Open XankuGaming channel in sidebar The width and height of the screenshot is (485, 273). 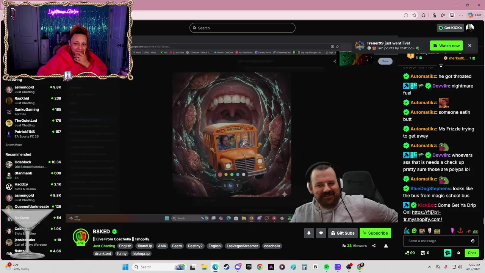pyautogui.click(x=33, y=111)
